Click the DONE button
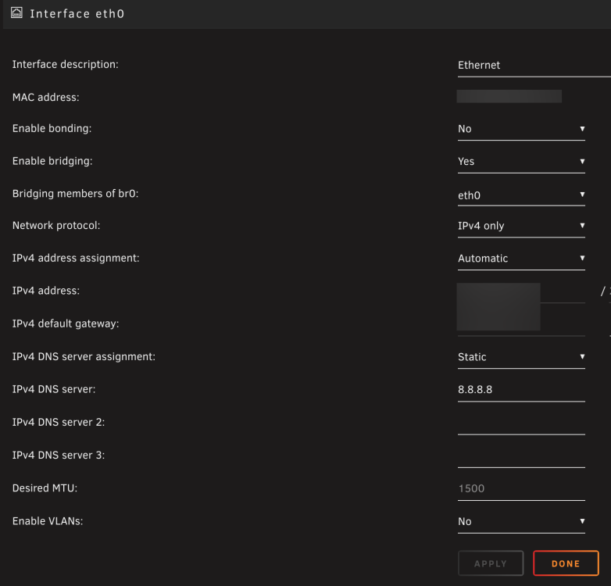 click(x=566, y=563)
